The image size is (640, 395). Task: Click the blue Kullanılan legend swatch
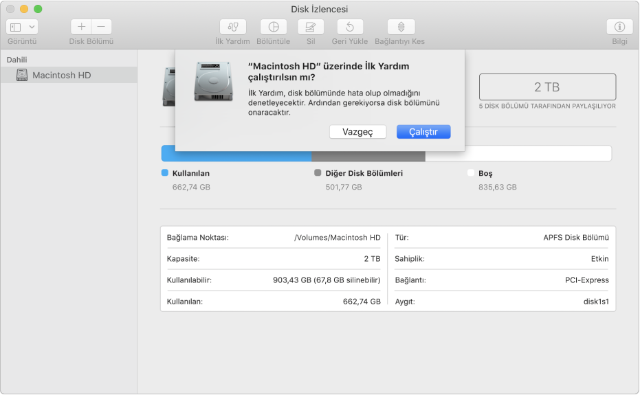tap(165, 172)
